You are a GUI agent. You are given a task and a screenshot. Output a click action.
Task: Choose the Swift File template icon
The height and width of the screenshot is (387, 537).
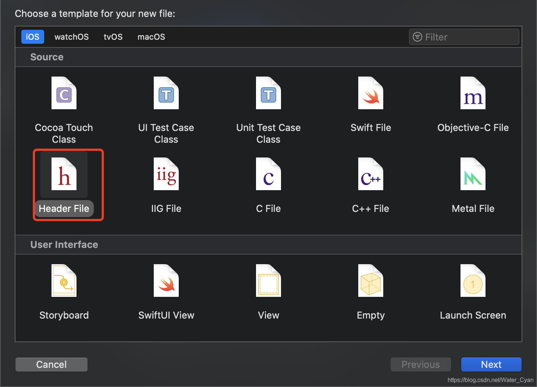click(x=371, y=93)
